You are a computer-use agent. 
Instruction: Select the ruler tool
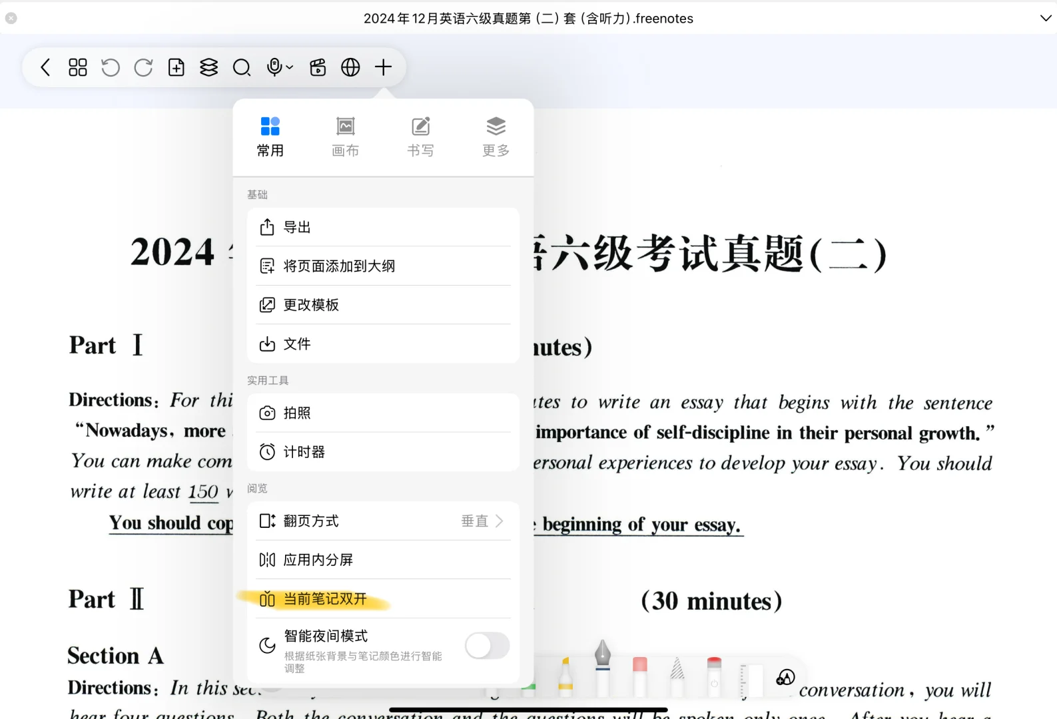(x=751, y=680)
